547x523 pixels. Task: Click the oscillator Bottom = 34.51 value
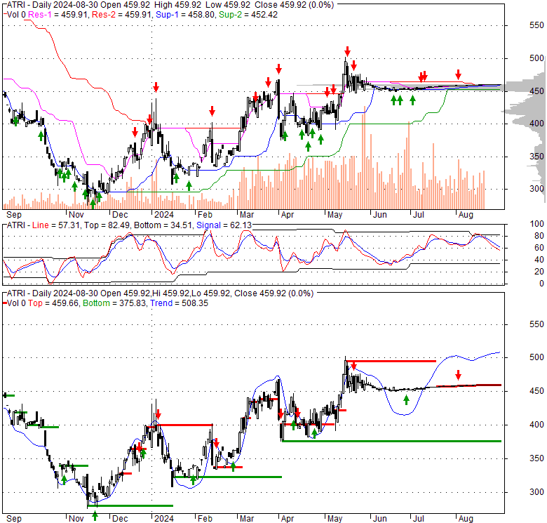pos(163,225)
